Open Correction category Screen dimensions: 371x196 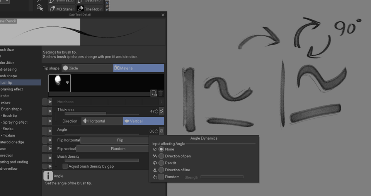(20, 155)
